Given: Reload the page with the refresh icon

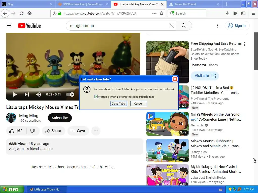Looking at the screenshot, I should [x=21, y=13].
